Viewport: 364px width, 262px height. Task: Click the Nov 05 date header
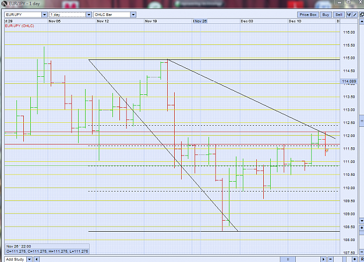coord(55,21)
